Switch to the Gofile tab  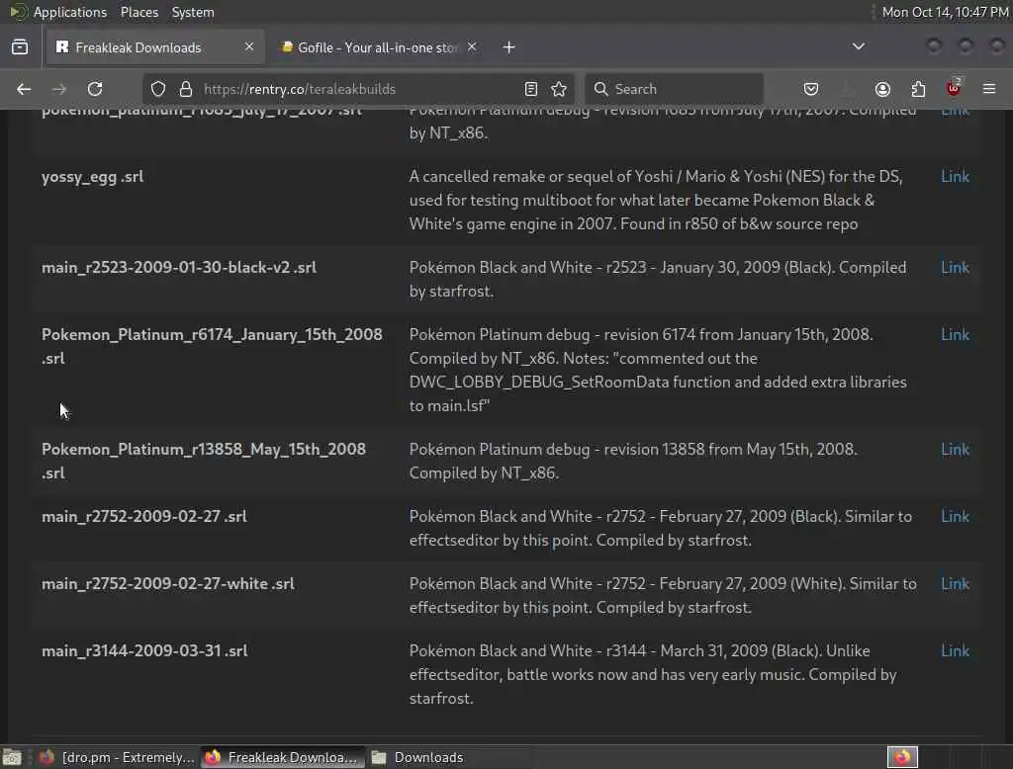[x=378, y=47]
